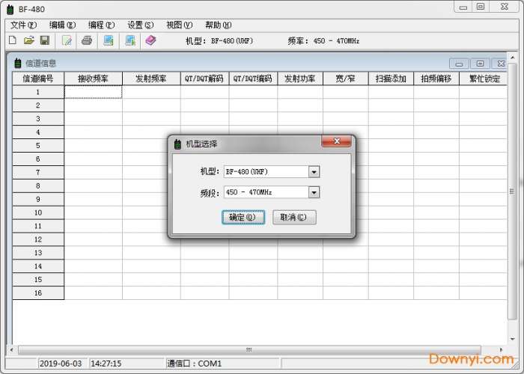Open the 视图(V) menu
The image size is (524, 374).
click(x=180, y=25)
